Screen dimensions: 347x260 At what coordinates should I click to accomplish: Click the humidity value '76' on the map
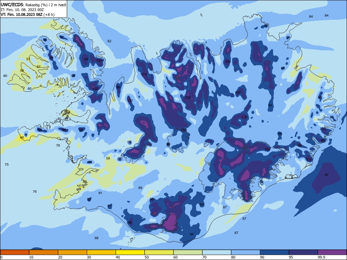(x=35, y=191)
